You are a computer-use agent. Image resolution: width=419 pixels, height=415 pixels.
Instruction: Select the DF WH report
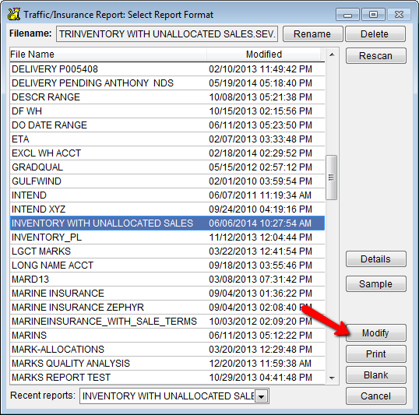[167, 111]
